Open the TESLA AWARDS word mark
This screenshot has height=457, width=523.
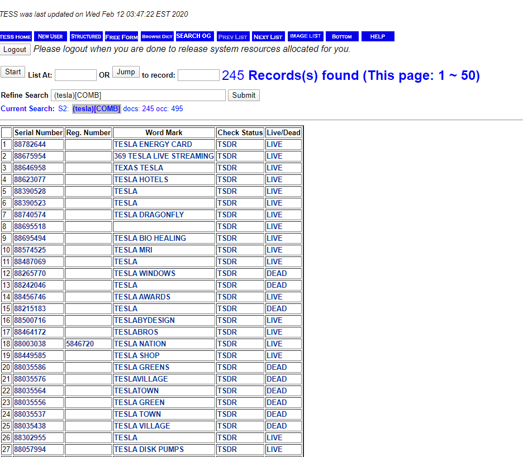click(142, 297)
